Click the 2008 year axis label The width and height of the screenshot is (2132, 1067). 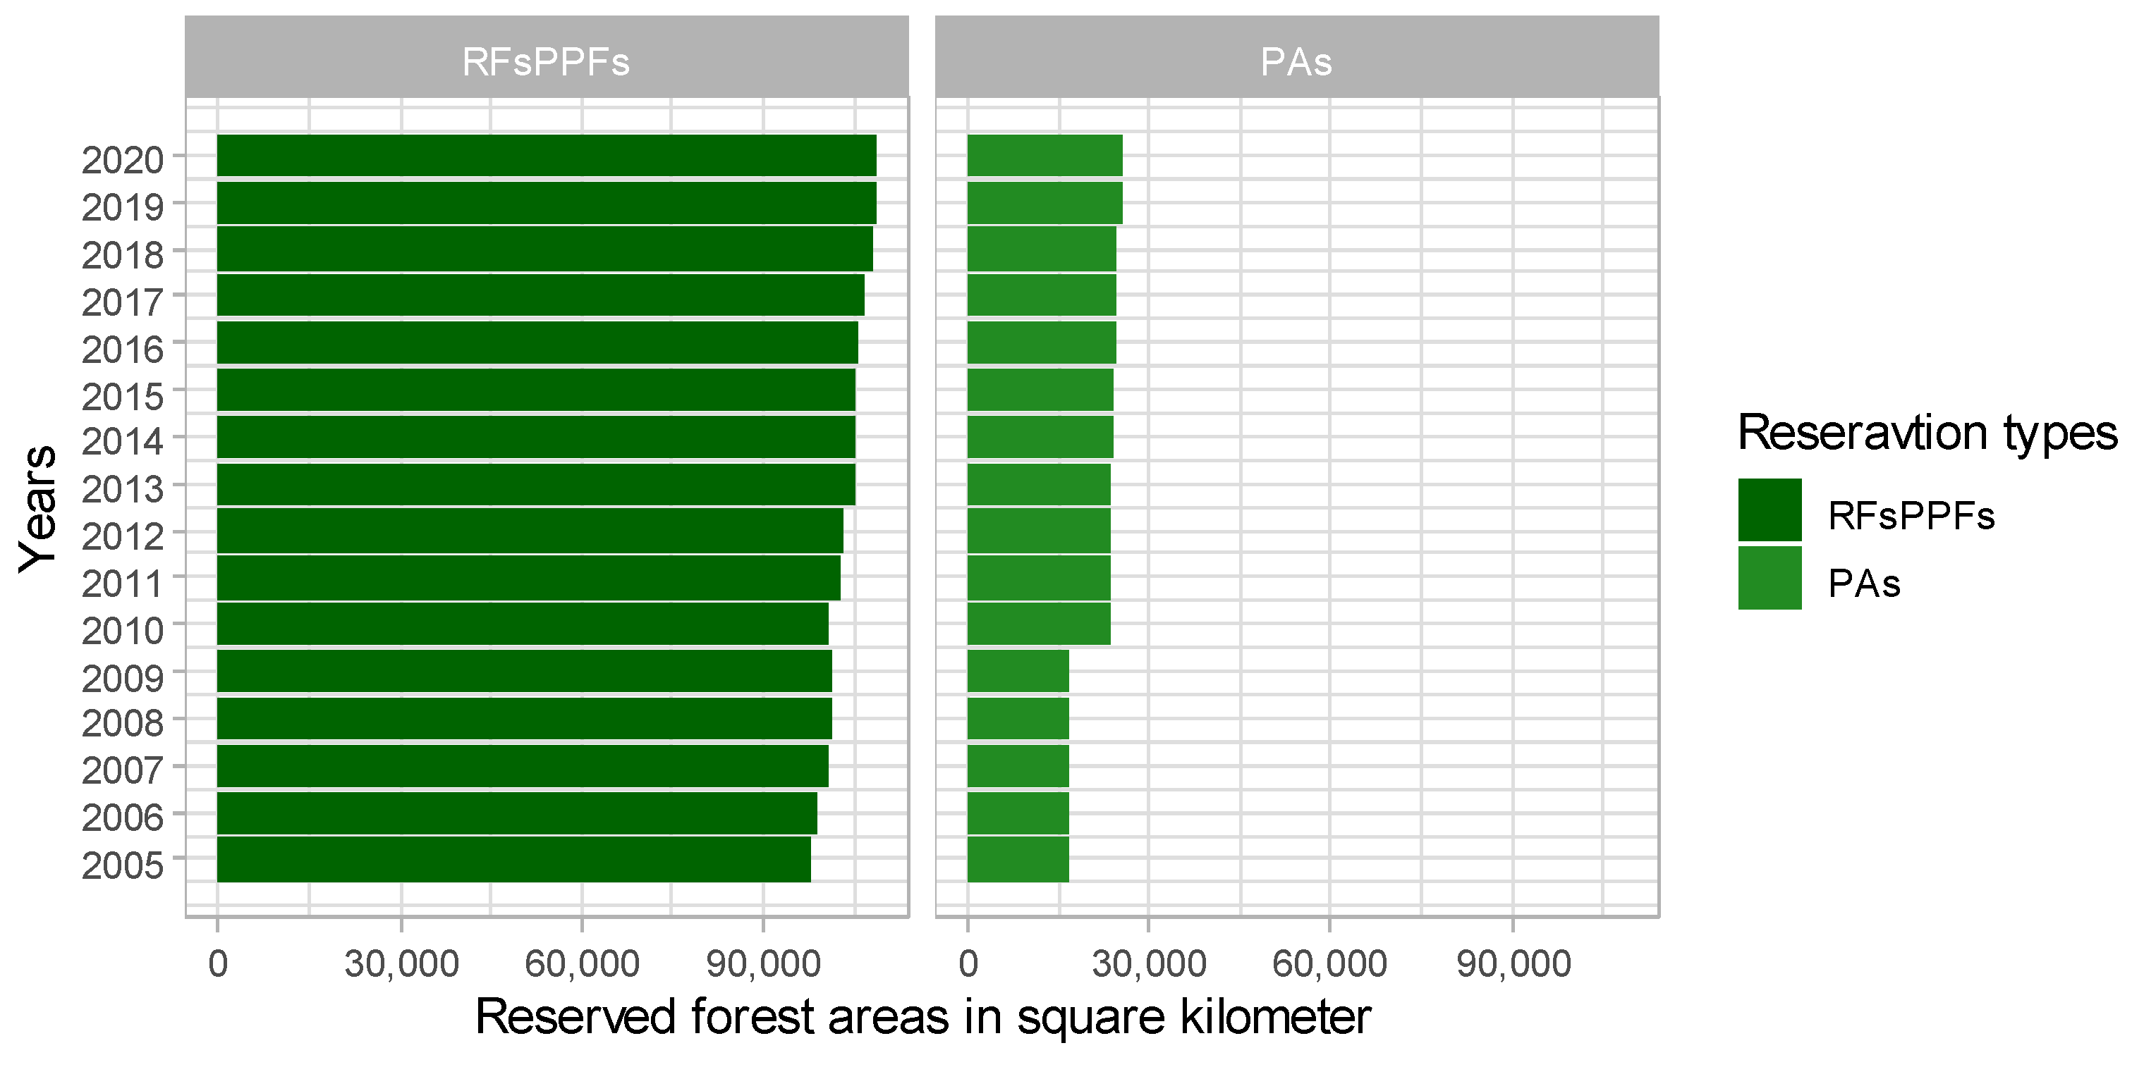[123, 724]
